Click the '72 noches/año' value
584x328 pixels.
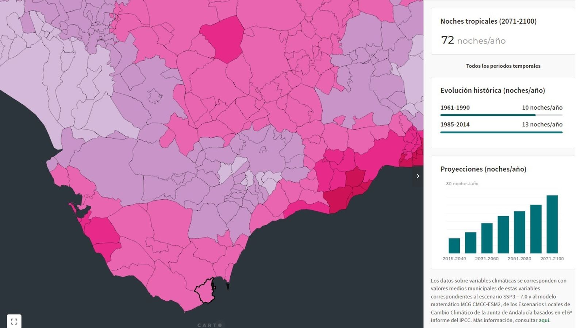coord(473,40)
